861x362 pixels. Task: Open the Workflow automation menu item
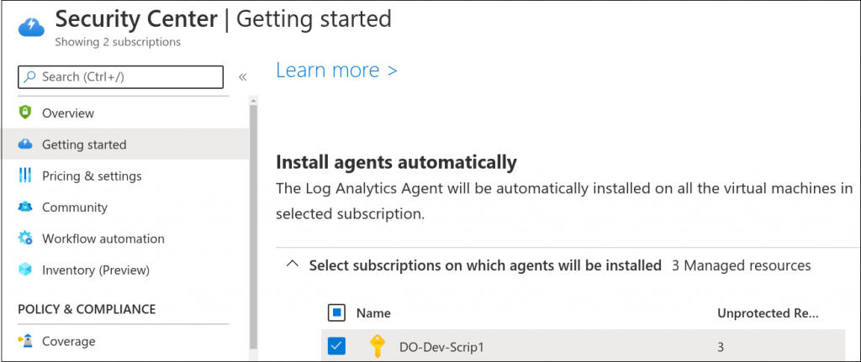[103, 239]
